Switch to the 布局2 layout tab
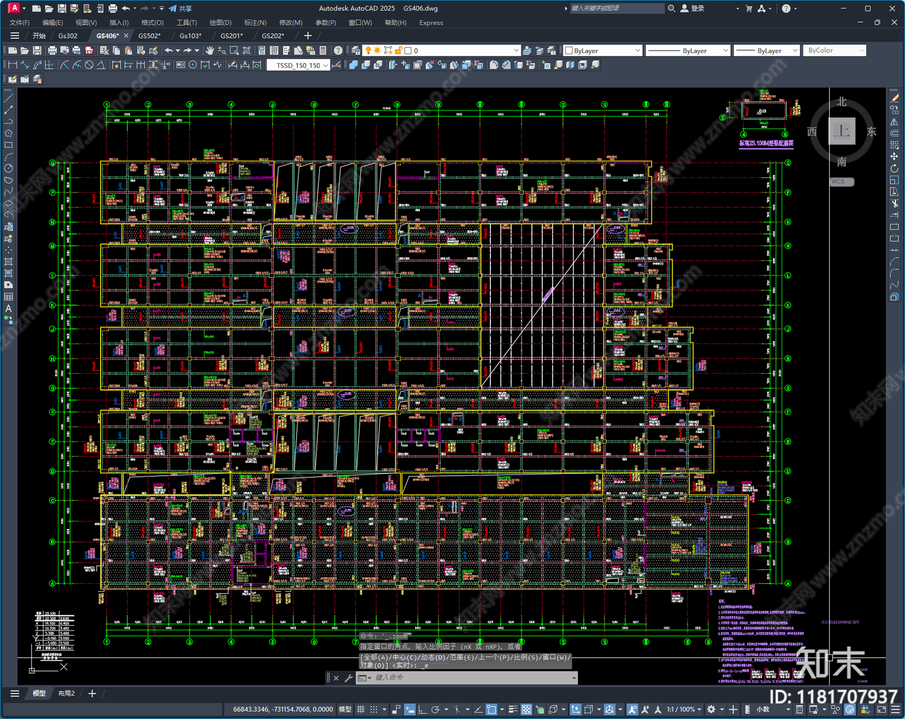The height and width of the screenshot is (719, 905). point(66,693)
